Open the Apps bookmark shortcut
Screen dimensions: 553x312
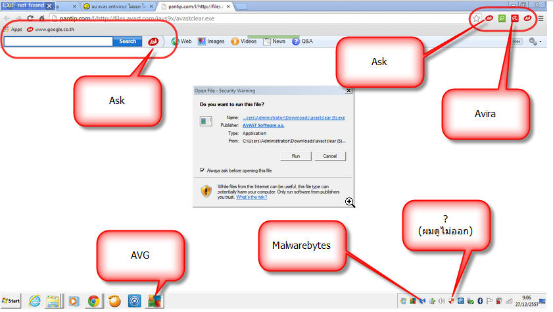click(x=12, y=30)
